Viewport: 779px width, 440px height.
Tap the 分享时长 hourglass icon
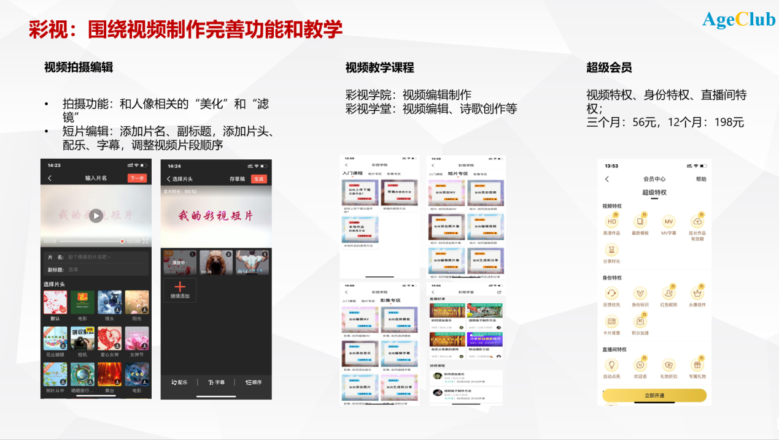tap(611, 250)
